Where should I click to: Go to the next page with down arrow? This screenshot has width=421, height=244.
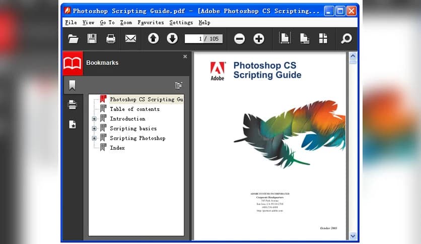[172, 38]
